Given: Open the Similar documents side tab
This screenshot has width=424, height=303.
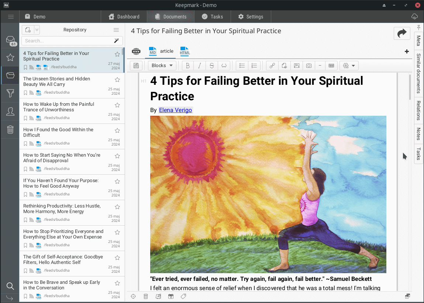Looking at the screenshot, I should point(418,73).
